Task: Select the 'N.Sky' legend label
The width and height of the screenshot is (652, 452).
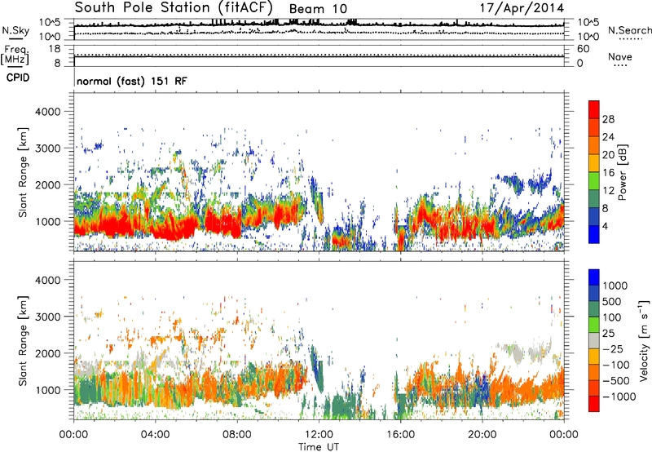Action: tap(15, 30)
